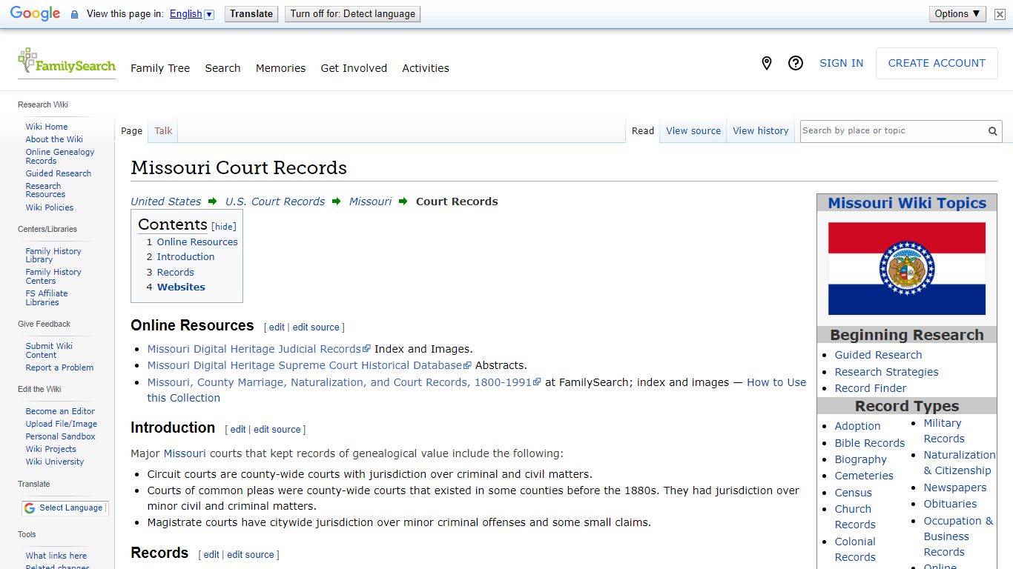Open Personal Sandbox link
This screenshot has height=569, width=1013.
pos(60,436)
